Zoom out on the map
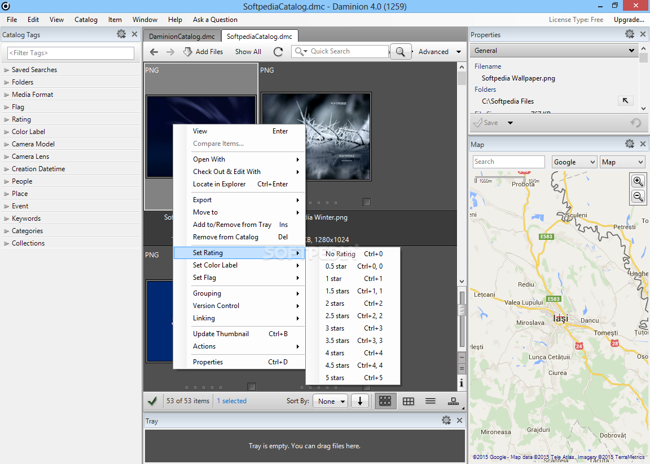The image size is (650, 464). [638, 196]
